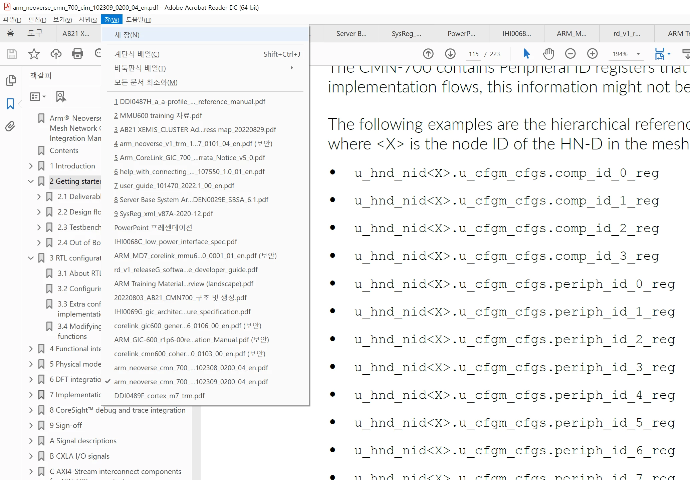Image resolution: width=690 pixels, height=480 pixels.
Task: Select the Hand pan tool
Action: (548, 54)
